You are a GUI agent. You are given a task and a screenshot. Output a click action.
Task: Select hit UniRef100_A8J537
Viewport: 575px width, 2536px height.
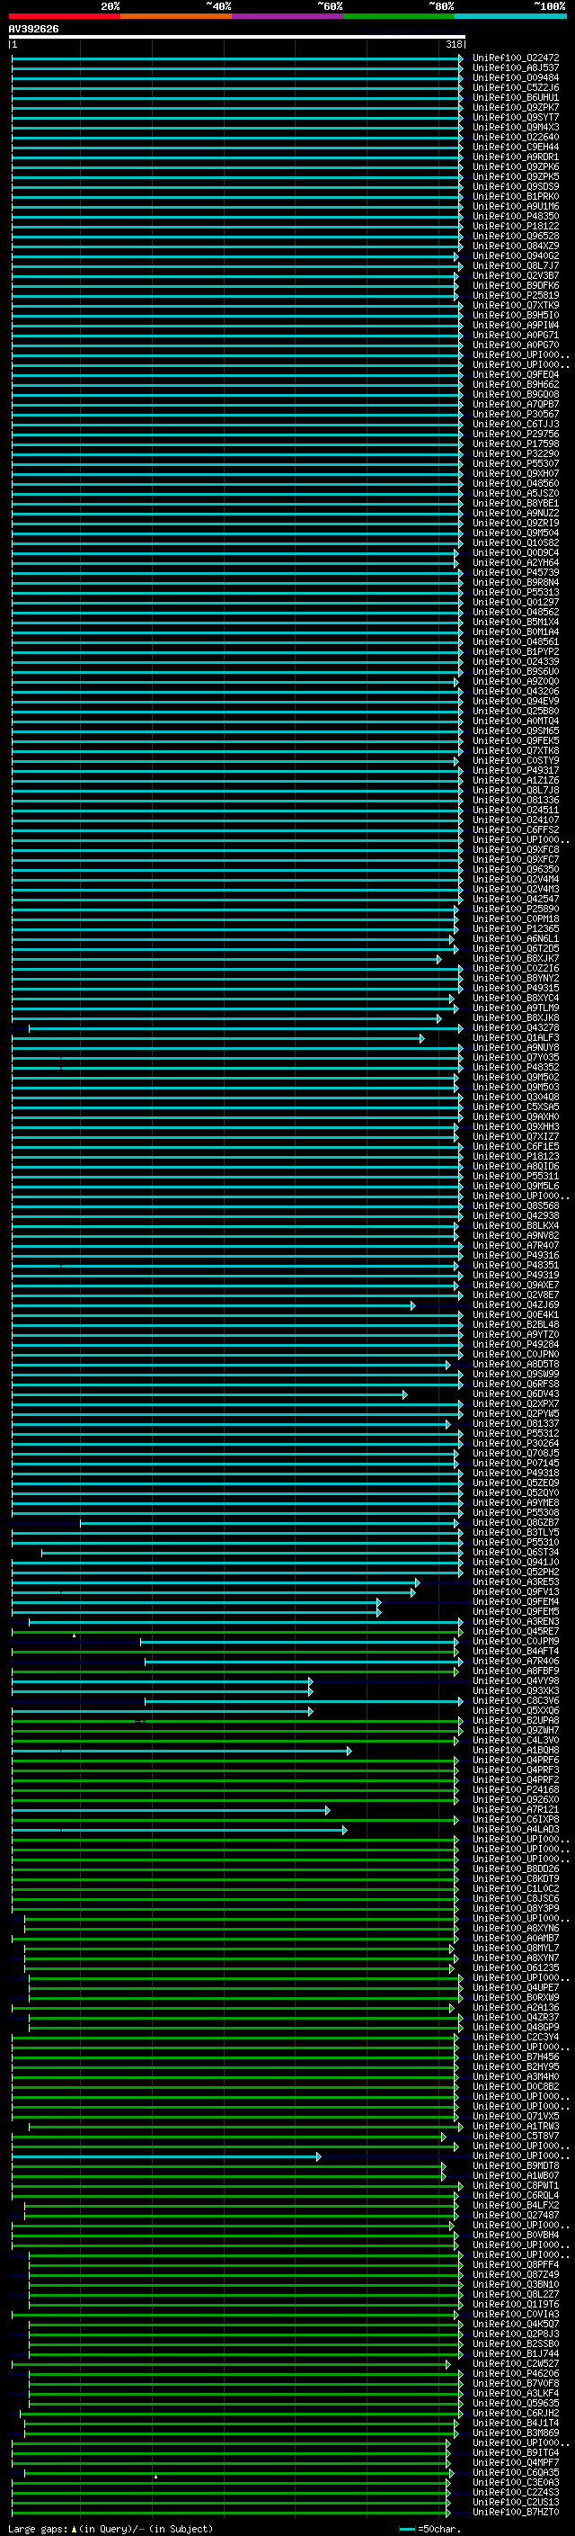pyautogui.click(x=515, y=68)
